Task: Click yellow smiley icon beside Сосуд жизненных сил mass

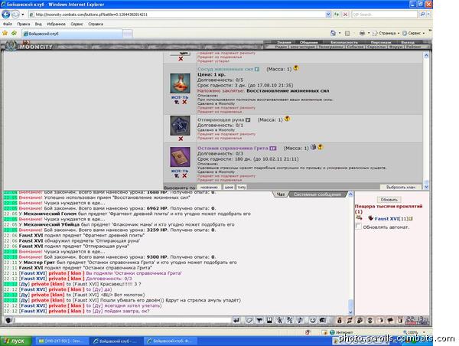Action: (x=296, y=68)
